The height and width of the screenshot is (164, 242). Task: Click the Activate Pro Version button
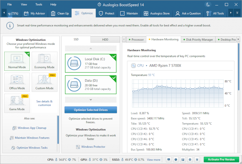click(221, 159)
